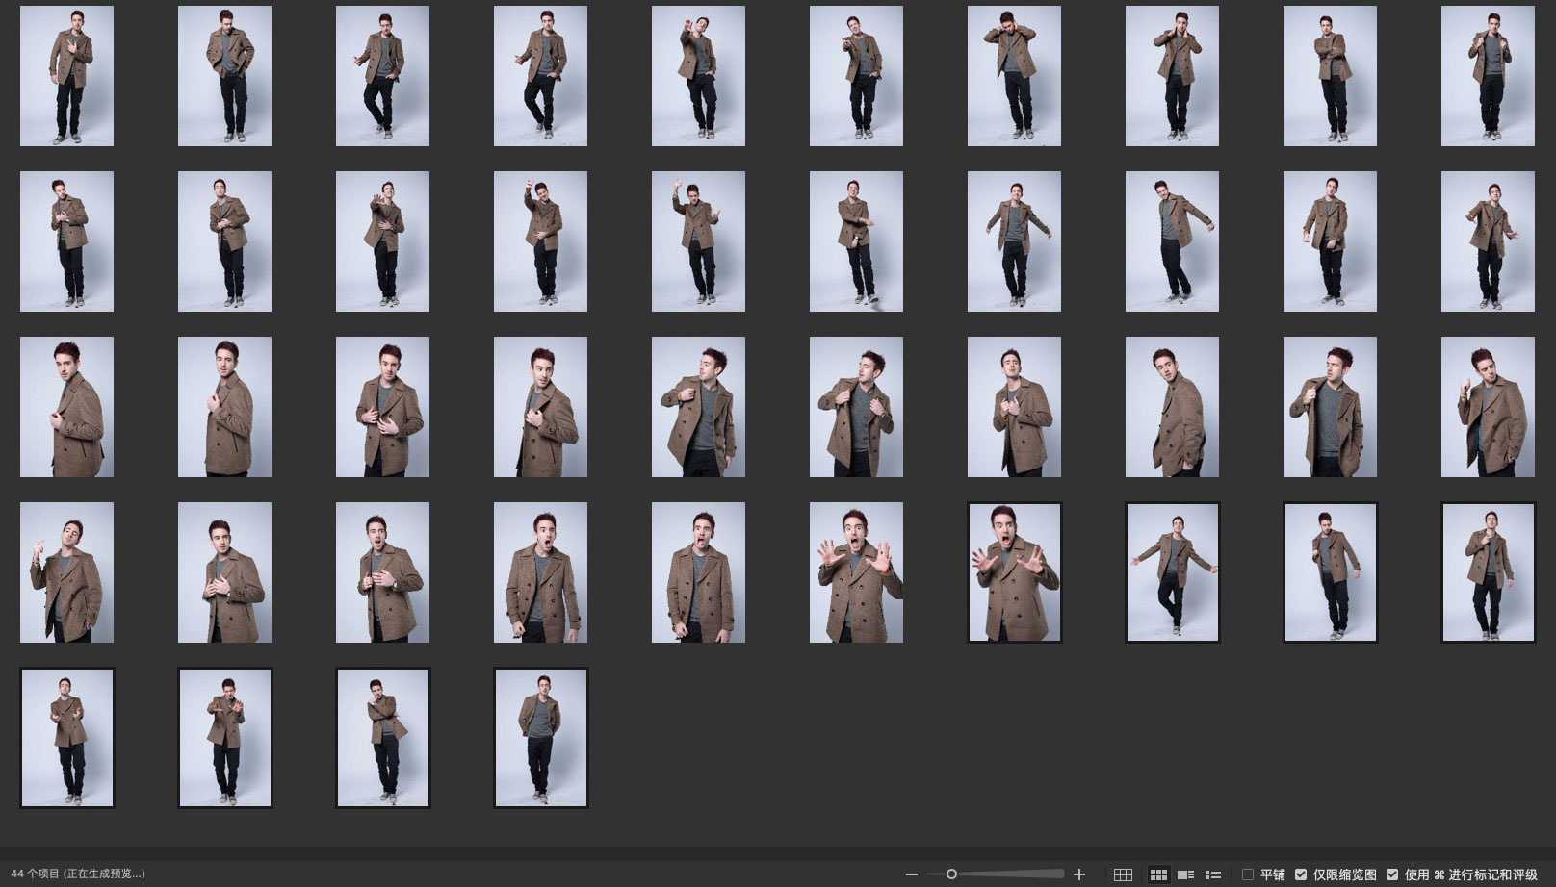Open the first thumbnail in the bottom row
Screen dimensions: 1556x887
(66, 738)
